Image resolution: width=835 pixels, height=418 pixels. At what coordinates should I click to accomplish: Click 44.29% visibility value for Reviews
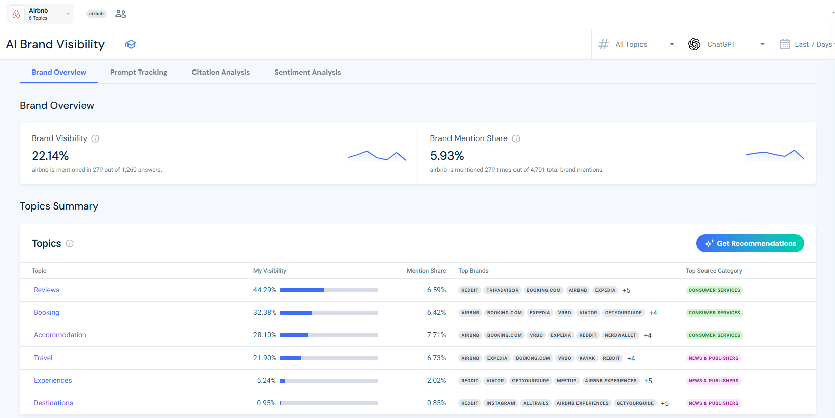pyautogui.click(x=265, y=290)
